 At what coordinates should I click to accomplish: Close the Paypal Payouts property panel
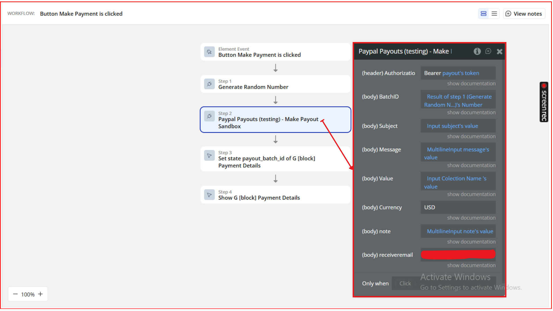pyautogui.click(x=499, y=52)
